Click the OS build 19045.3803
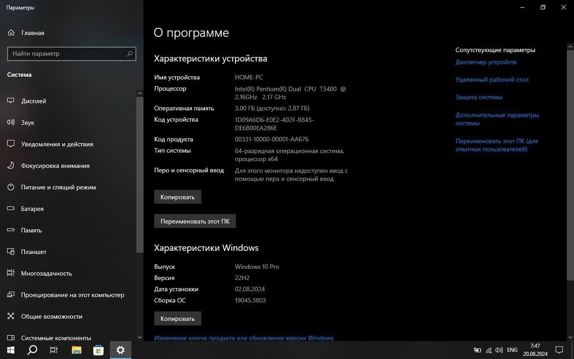574x359 pixels. tap(250, 301)
